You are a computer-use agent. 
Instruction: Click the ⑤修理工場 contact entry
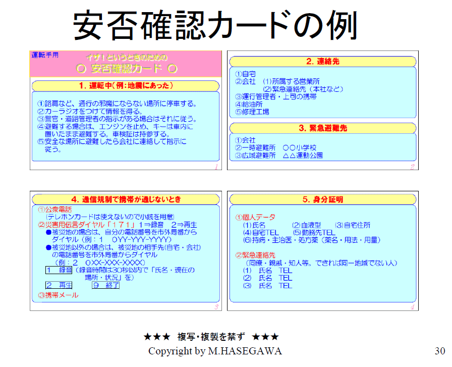coord(252,112)
